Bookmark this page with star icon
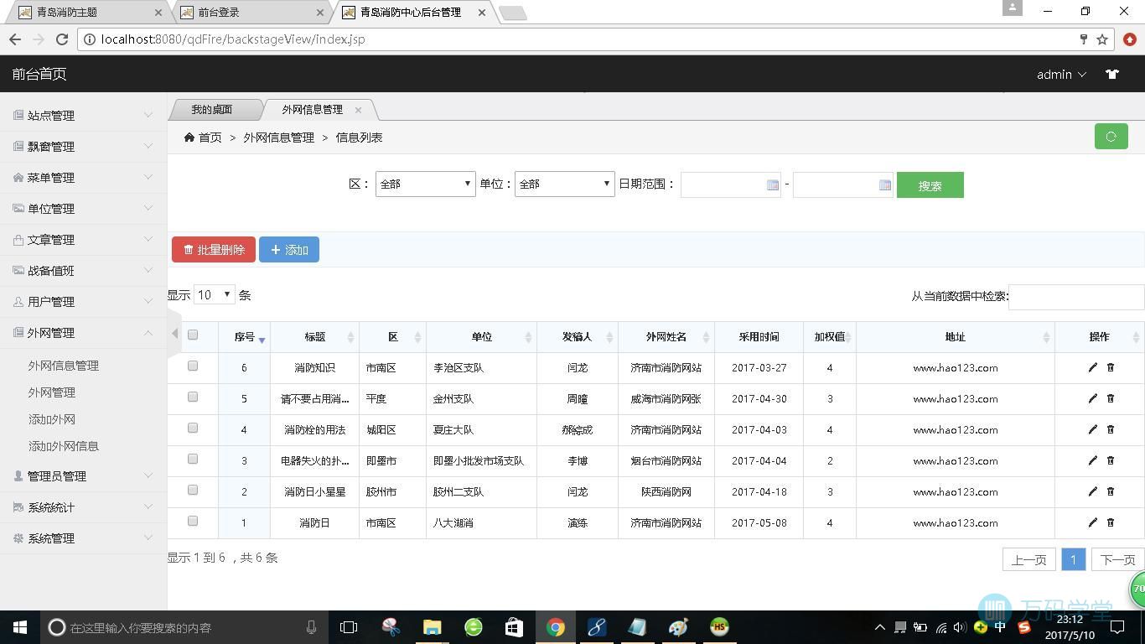 pyautogui.click(x=1102, y=39)
